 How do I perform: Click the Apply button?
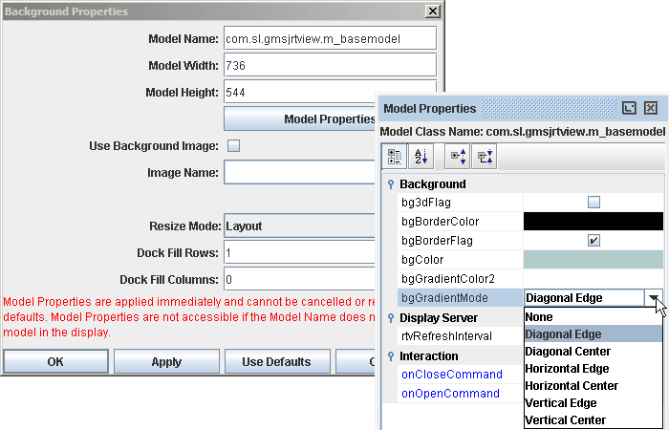[167, 362]
